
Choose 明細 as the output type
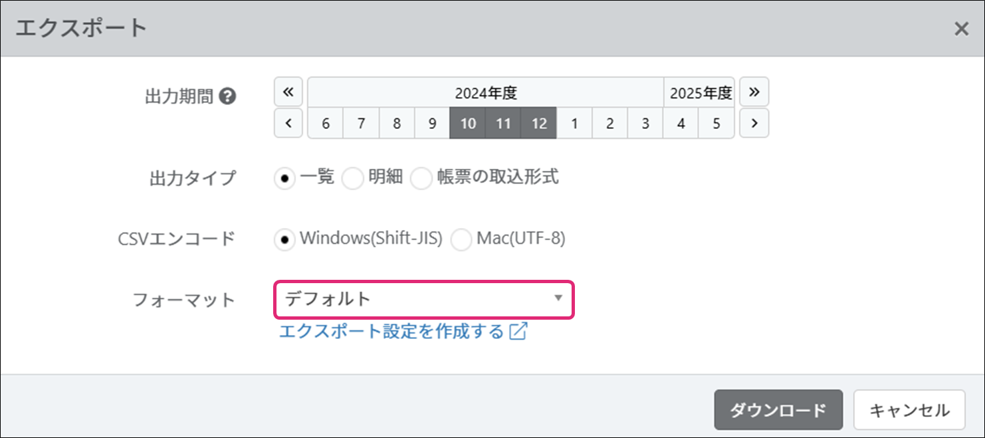click(x=353, y=178)
